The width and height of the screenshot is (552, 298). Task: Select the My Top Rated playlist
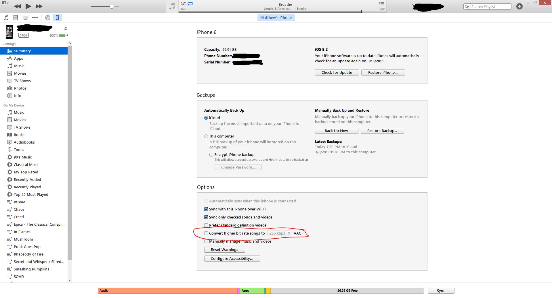(34, 172)
